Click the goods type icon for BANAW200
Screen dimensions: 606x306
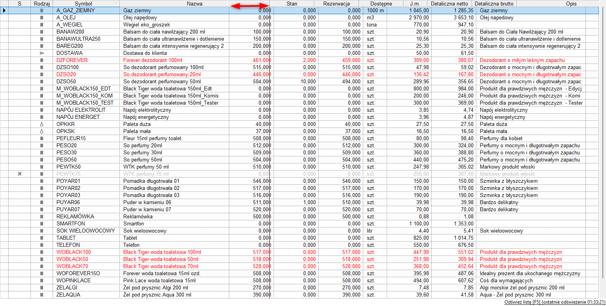click(42, 32)
